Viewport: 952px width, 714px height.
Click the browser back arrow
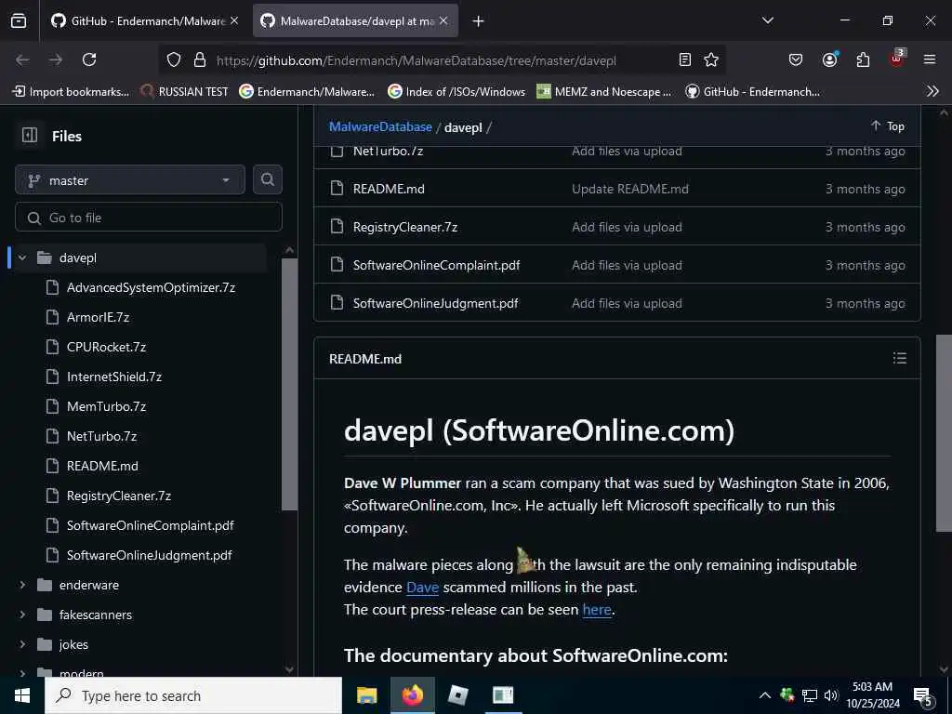(22, 59)
